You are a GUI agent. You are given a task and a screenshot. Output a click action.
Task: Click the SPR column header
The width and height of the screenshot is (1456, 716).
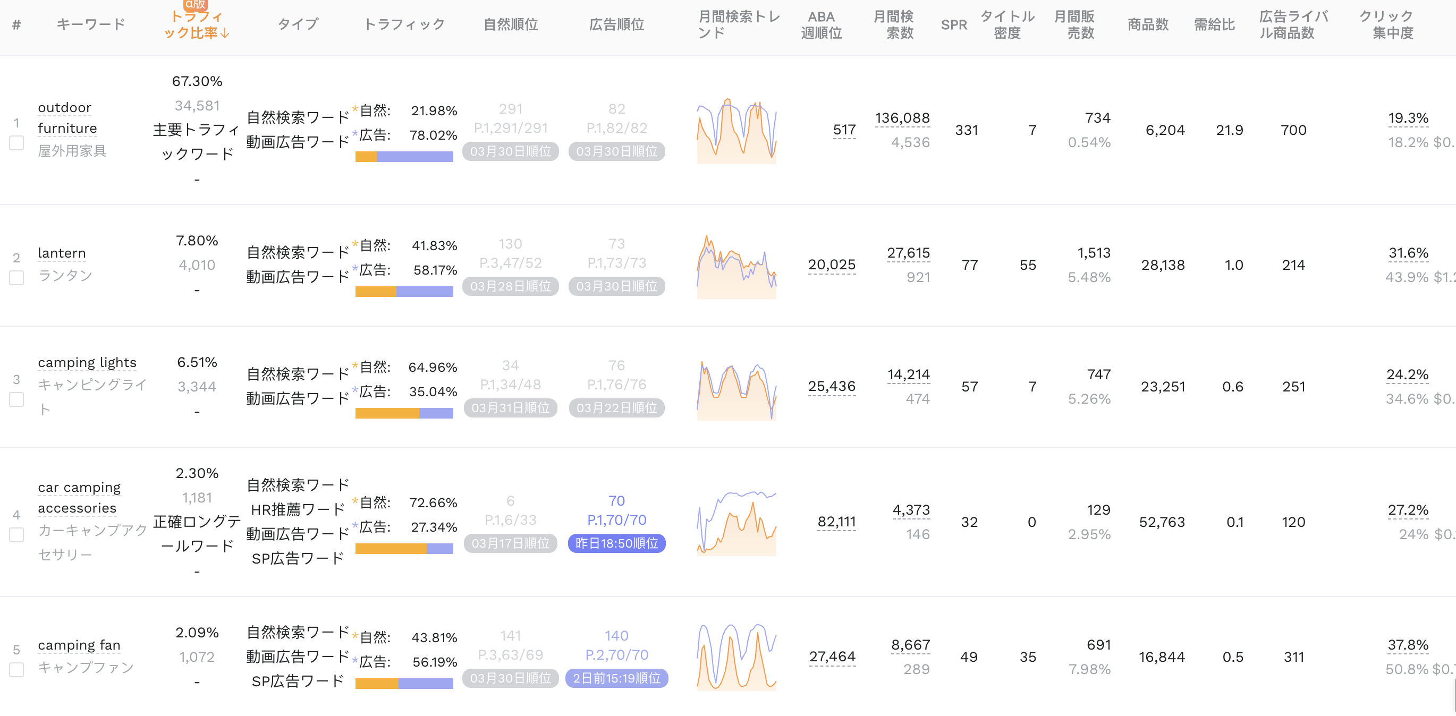click(x=954, y=25)
